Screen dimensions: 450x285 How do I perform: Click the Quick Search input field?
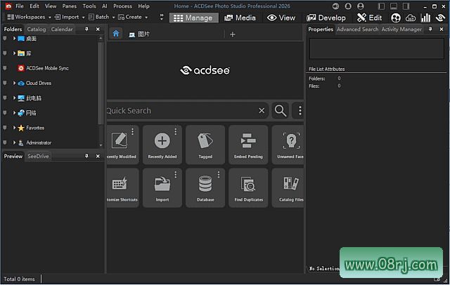[183, 110]
